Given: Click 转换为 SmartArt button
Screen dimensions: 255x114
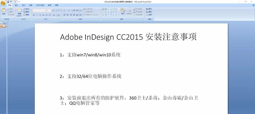Looking at the screenshot, I should [92, 15].
